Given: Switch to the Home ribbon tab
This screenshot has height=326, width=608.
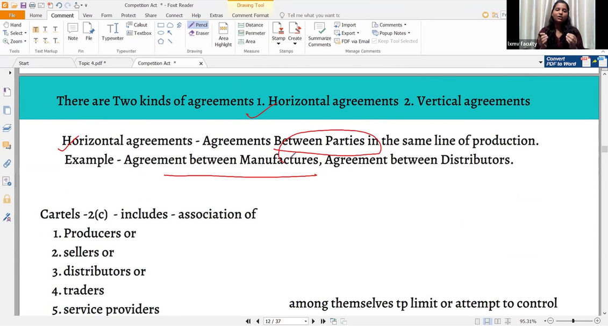Looking at the screenshot, I should click(x=35, y=15).
